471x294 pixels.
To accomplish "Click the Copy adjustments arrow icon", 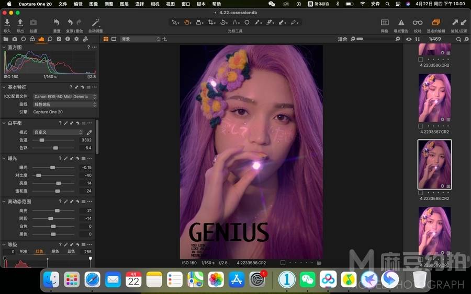I will point(455,22).
